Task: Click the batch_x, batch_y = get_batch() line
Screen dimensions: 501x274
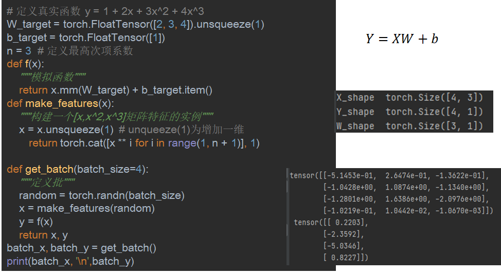Action: click(x=81, y=248)
